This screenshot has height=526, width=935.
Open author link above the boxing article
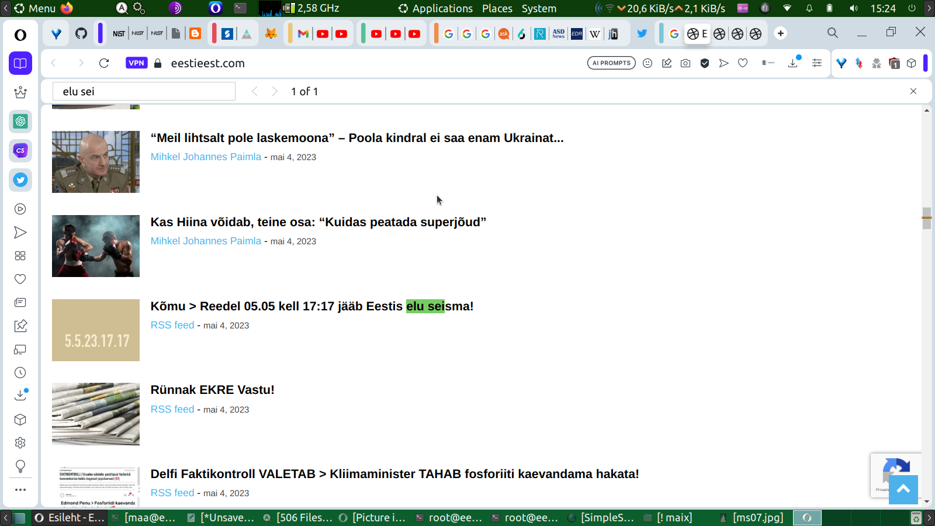(206, 241)
